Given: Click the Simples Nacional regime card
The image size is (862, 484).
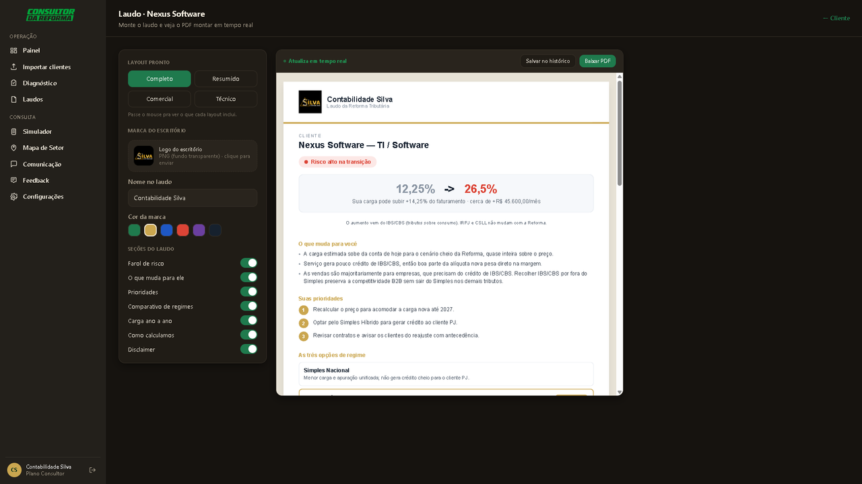Looking at the screenshot, I should [446, 374].
